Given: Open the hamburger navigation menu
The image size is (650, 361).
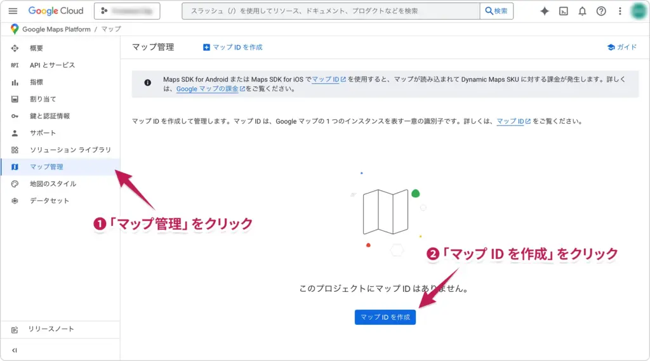Looking at the screenshot, I should [x=13, y=11].
